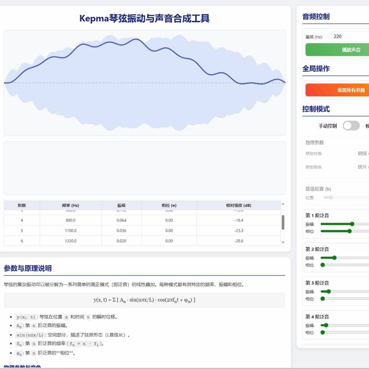Click the 重置所有参数 reset button
Image resolution: width=369 pixels, height=369 pixels.
click(x=337, y=90)
